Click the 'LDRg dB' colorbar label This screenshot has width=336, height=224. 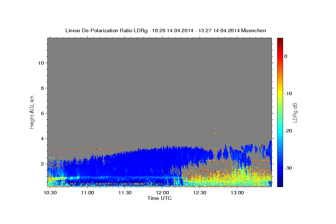point(295,113)
